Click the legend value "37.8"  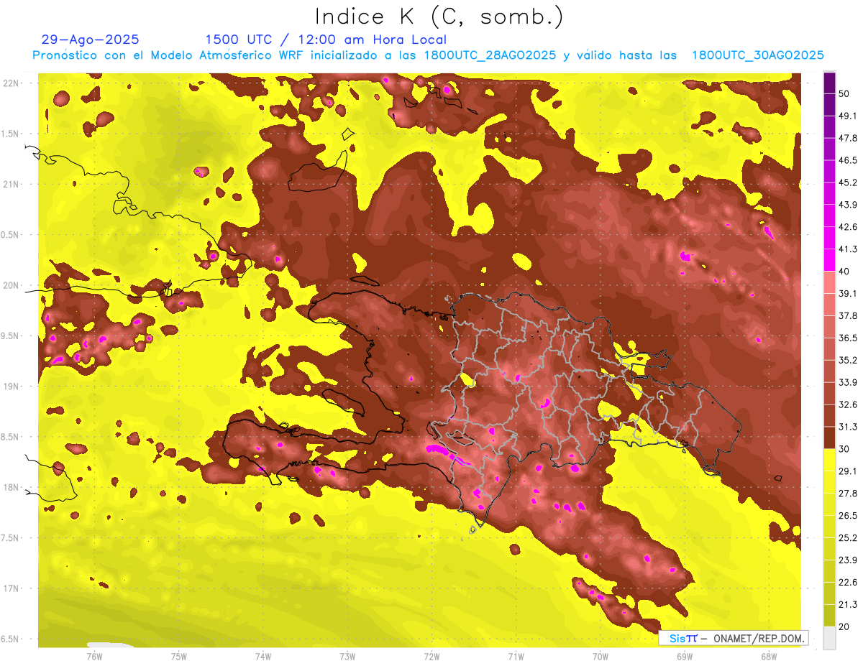(848, 315)
